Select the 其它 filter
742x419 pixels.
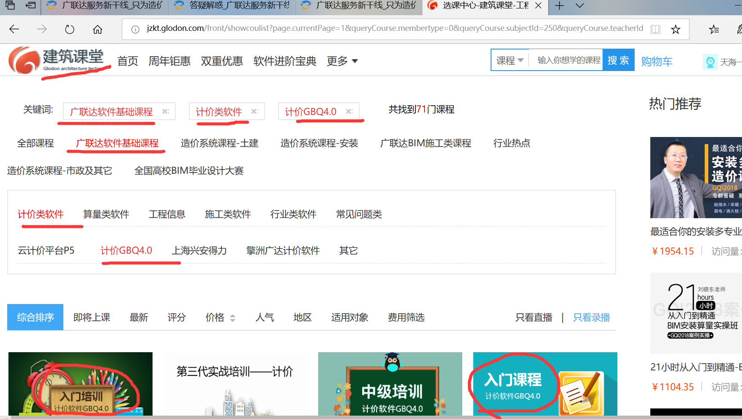[349, 251]
